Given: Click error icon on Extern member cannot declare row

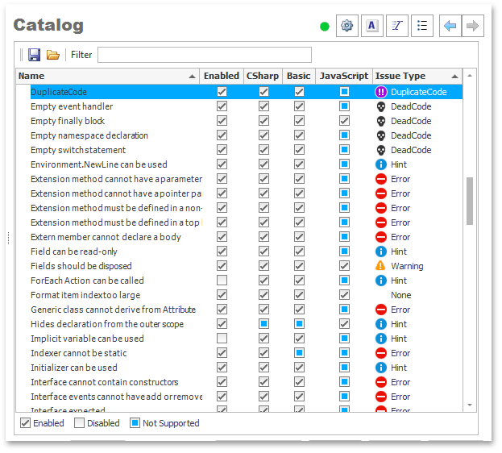Looking at the screenshot, I should click(x=380, y=237).
